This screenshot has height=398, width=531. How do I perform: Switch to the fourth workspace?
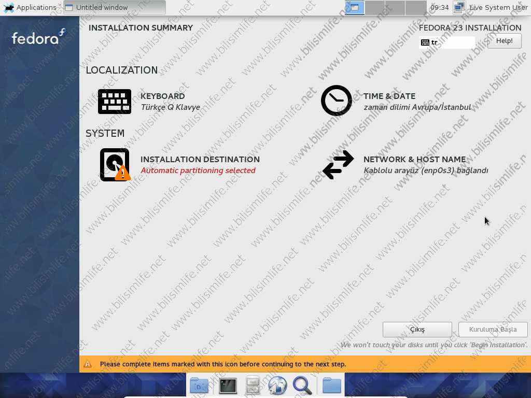coord(415,7)
